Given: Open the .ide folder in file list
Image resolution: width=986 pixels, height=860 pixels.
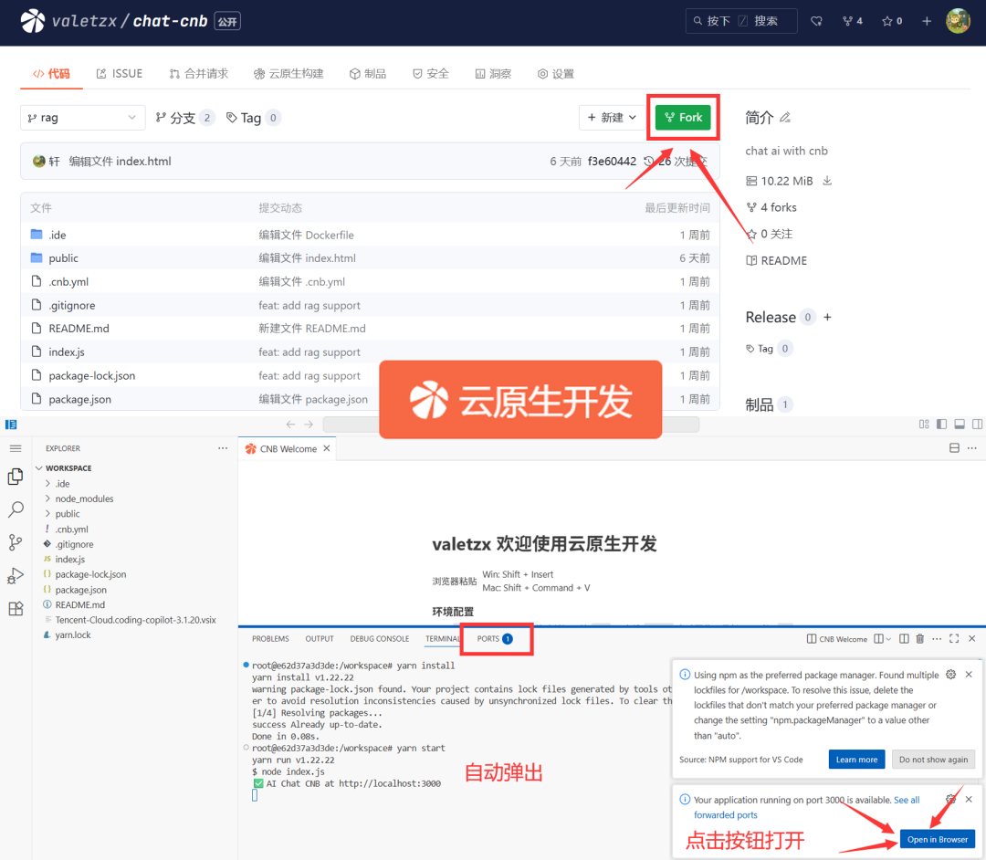Looking at the screenshot, I should 58,235.
